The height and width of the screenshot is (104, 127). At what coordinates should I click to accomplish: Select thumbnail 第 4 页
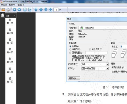tap(10, 51)
